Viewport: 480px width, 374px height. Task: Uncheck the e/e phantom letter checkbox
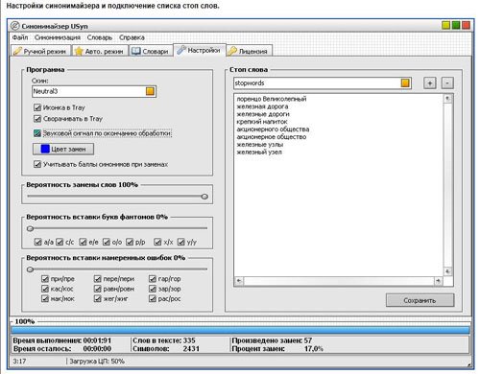[x=83, y=242]
